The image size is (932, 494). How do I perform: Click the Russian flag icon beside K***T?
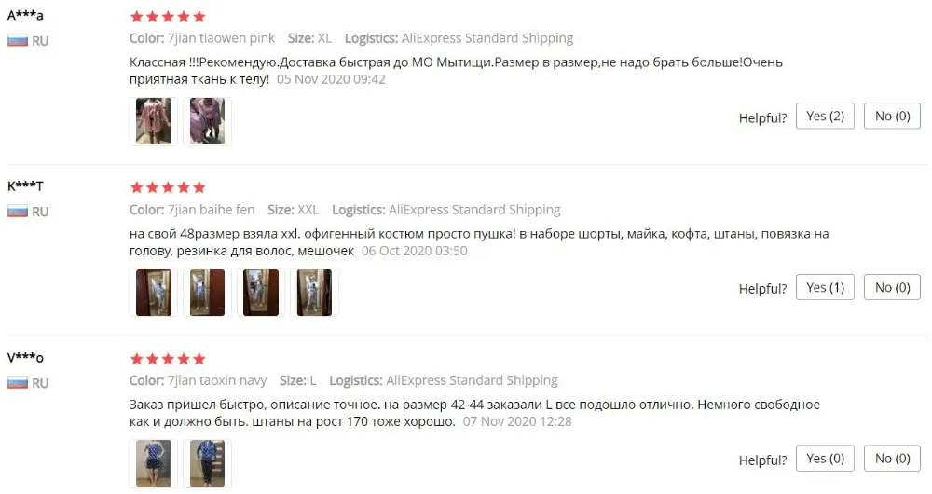coord(17,212)
